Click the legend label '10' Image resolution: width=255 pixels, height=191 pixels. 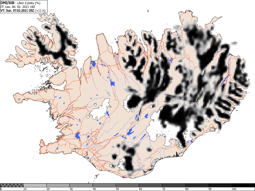pyautogui.click(x=25, y=189)
